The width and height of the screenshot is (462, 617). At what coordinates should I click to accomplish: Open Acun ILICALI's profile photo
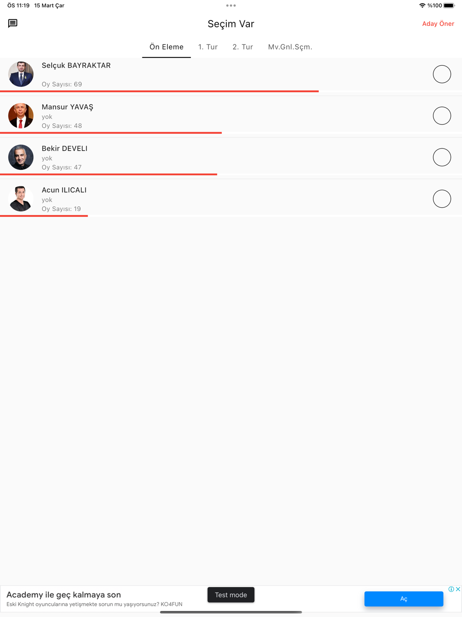coord(21,199)
